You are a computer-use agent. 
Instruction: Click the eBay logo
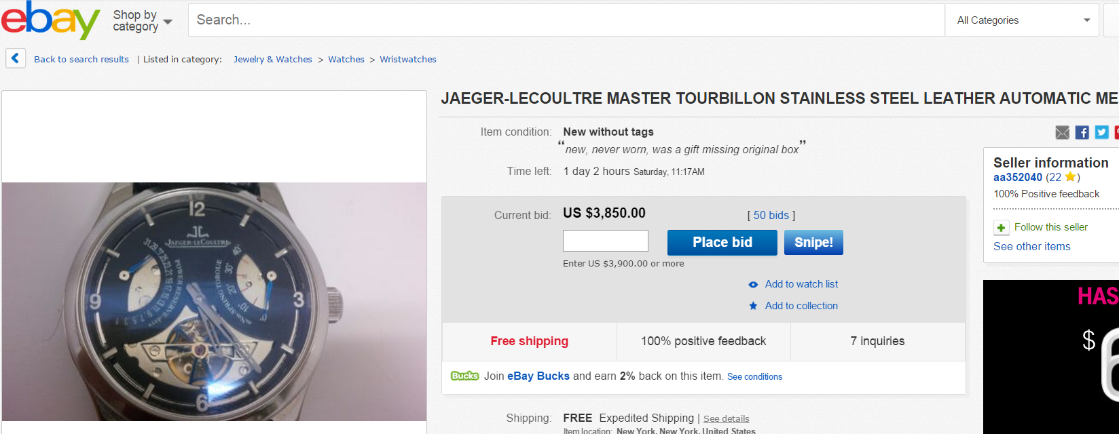tap(50, 20)
